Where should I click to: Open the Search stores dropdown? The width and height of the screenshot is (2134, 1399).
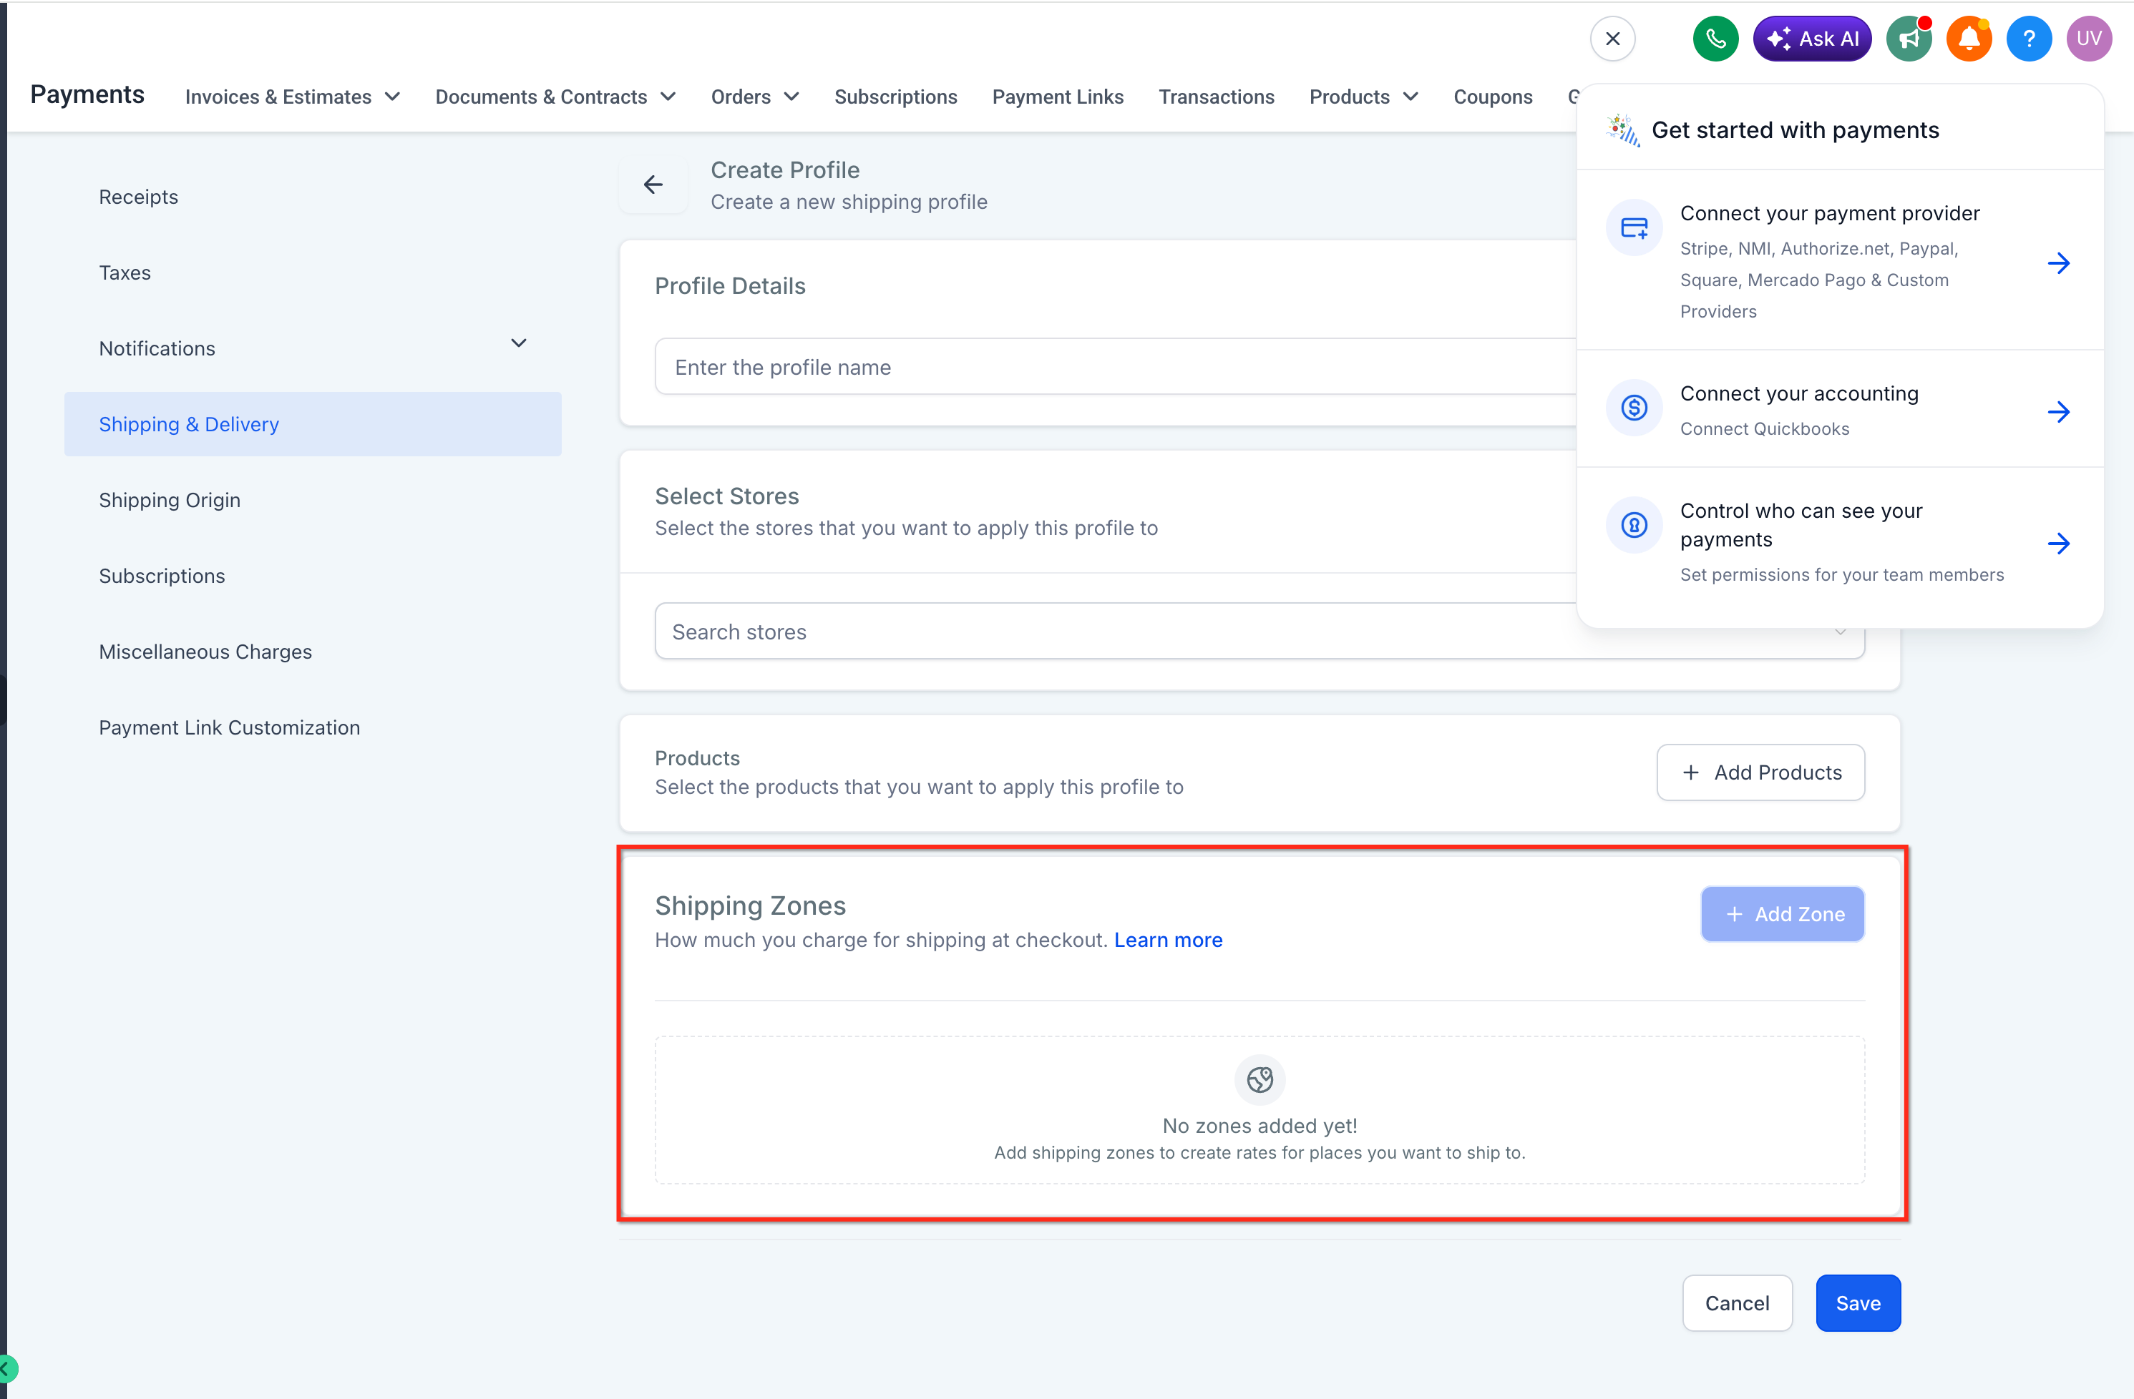[x=1259, y=631]
